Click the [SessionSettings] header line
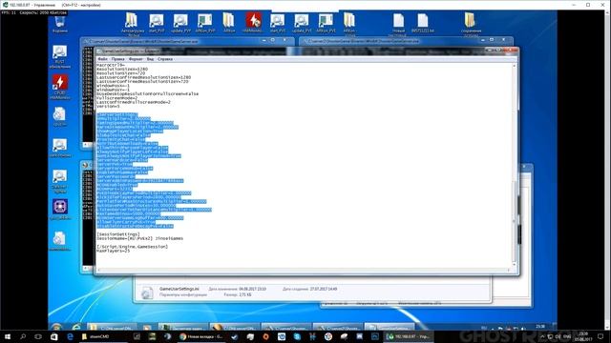The width and height of the screenshot is (611, 343). click(118, 234)
